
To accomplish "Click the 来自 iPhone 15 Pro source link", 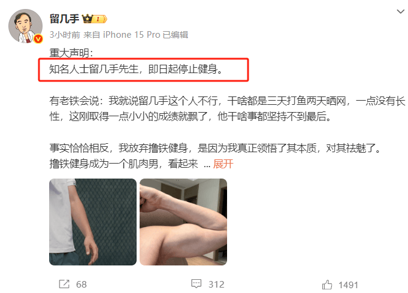I will 122,35.
